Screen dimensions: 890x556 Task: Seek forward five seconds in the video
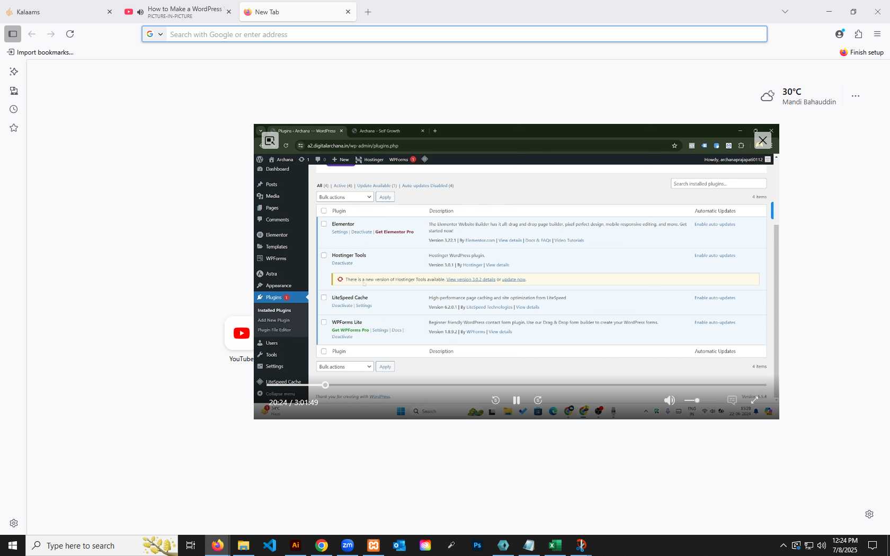pyautogui.click(x=538, y=400)
